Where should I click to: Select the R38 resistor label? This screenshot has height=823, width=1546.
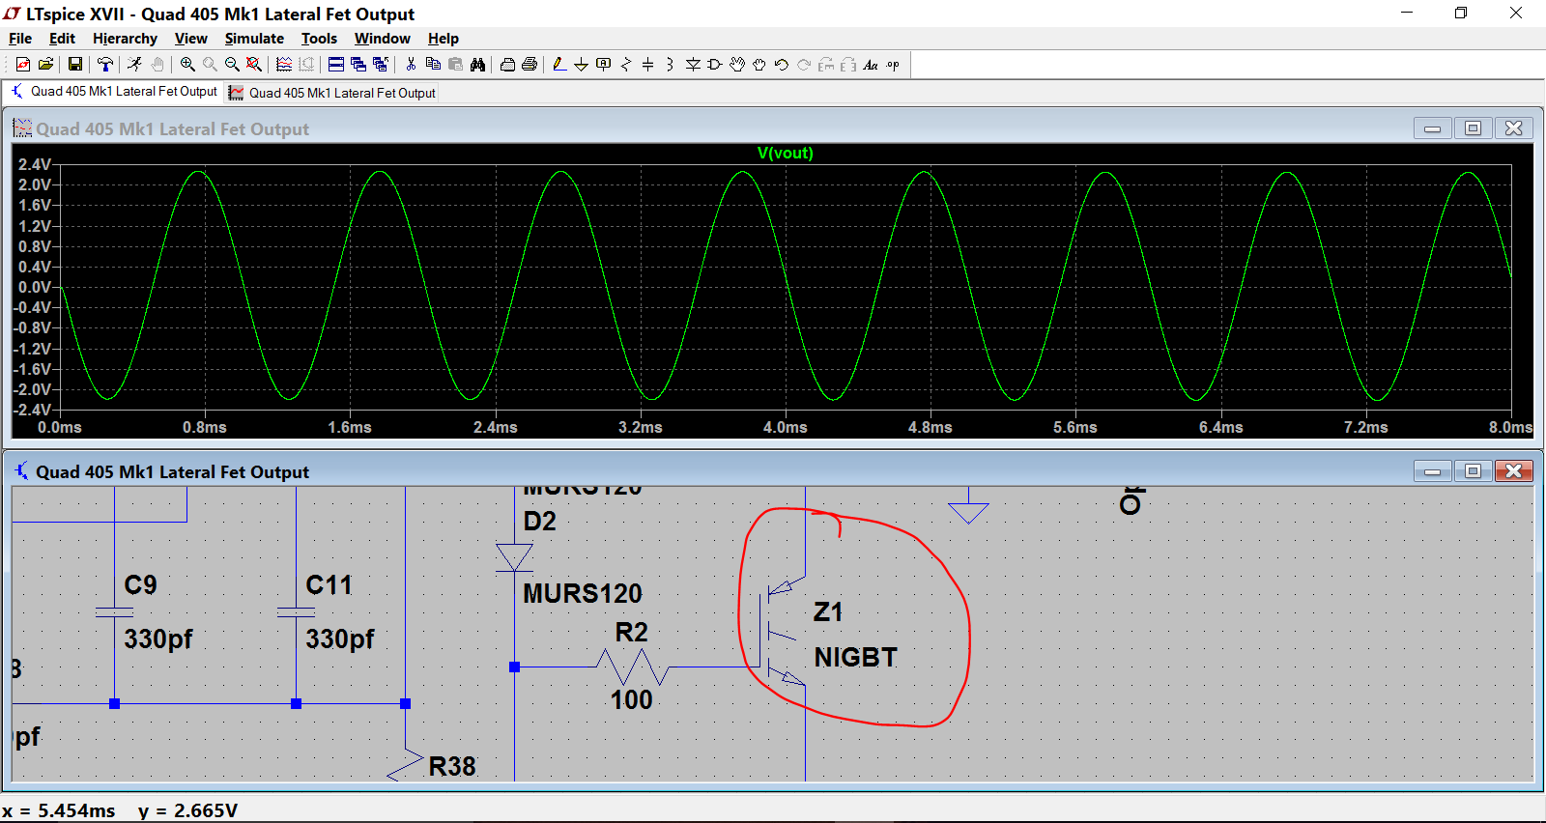tap(452, 767)
